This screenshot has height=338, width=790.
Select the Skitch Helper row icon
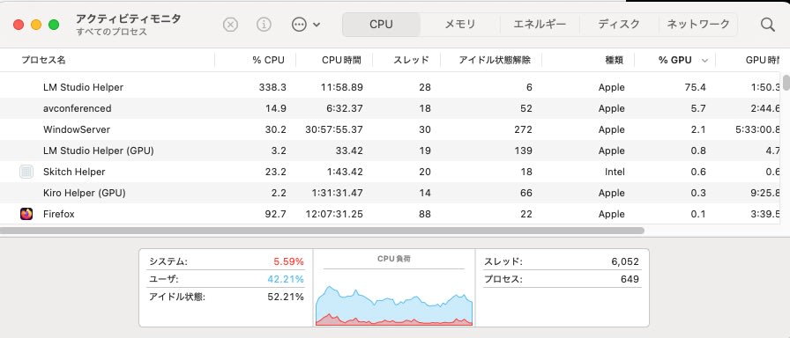click(x=26, y=172)
